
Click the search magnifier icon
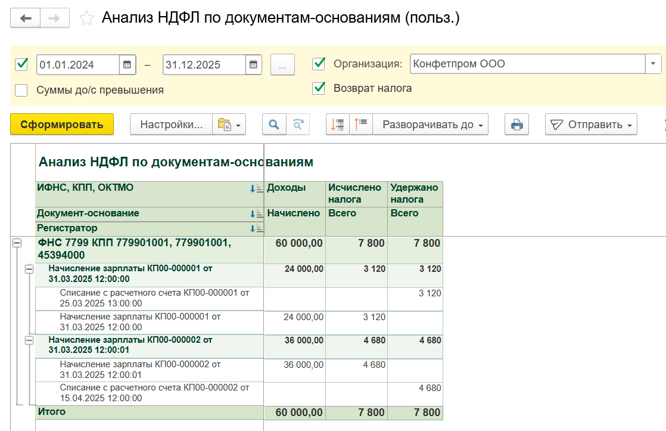[x=274, y=125]
